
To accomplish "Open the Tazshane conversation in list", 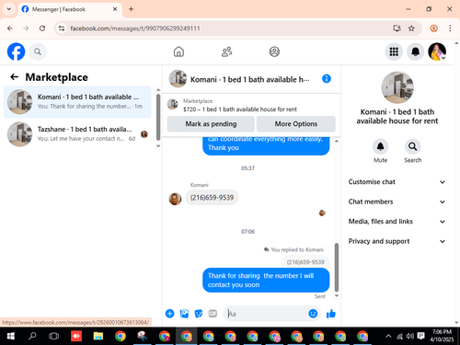I will click(x=77, y=134).
